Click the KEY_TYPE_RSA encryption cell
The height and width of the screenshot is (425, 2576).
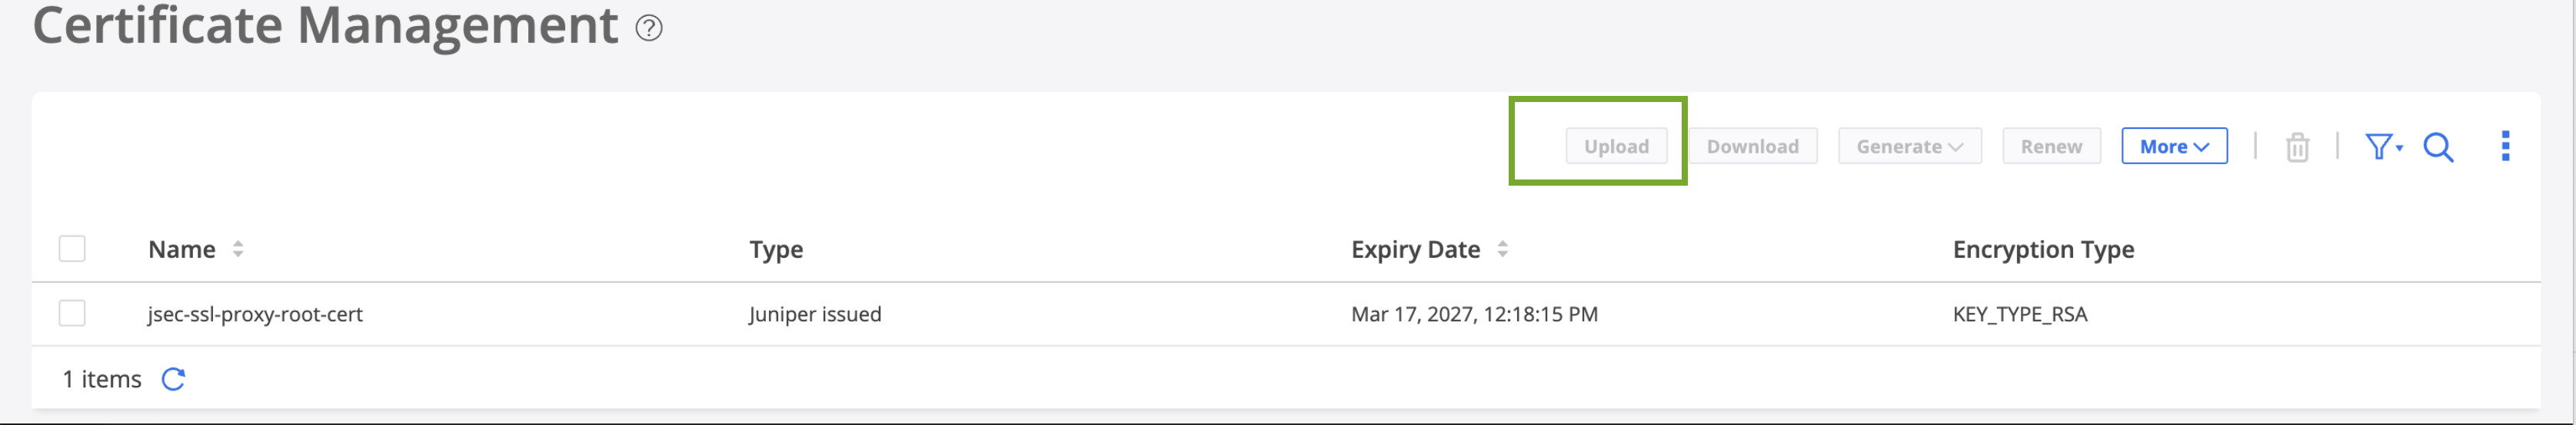click(x=2020, y=315)
